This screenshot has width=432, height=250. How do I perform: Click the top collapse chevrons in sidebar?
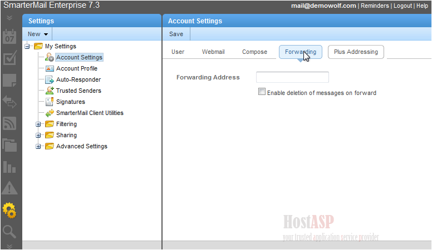coord(9,18)
